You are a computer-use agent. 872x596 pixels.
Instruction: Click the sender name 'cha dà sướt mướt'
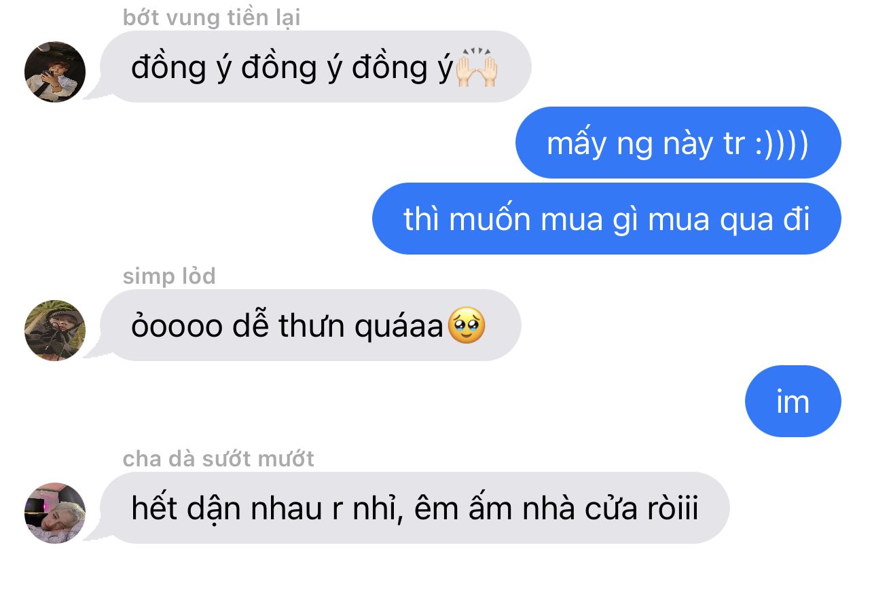click(x=218, y=459)
